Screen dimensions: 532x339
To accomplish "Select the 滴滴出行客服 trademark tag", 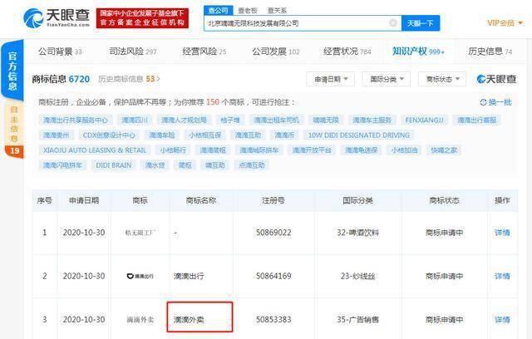I will tap(476, 120).
